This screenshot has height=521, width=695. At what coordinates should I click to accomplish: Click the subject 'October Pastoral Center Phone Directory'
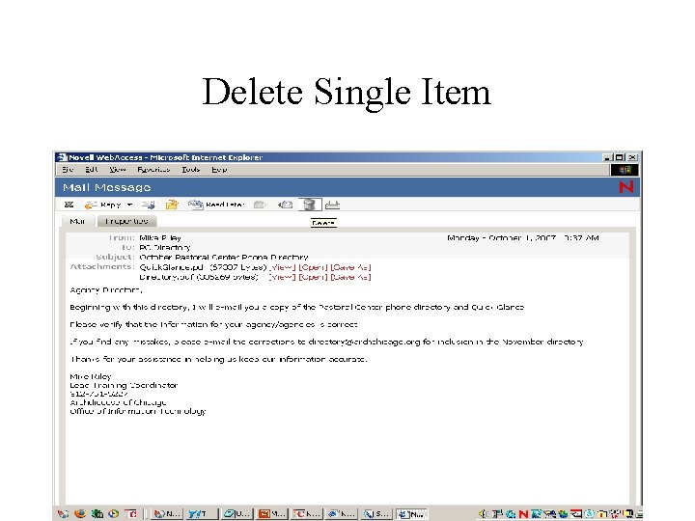224,257
